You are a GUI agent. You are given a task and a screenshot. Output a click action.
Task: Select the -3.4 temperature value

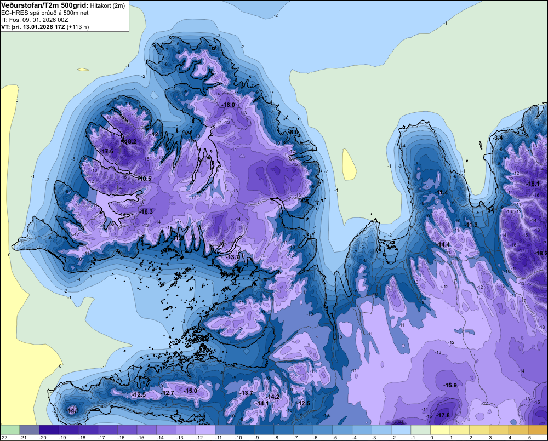[x=498, y=138]
